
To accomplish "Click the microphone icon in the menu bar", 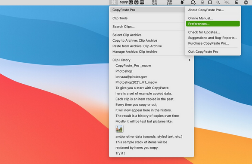I will 136,3.
